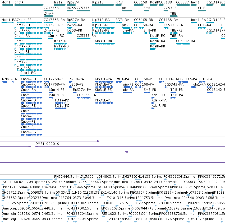Select the CG5343 gene label
225x223 pixels.
170,8
